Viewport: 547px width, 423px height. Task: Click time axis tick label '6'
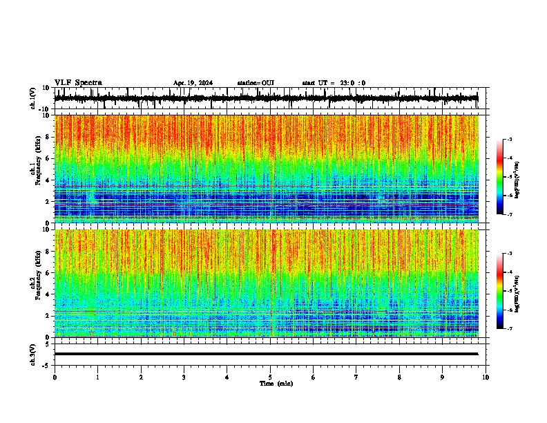[313, 377]
